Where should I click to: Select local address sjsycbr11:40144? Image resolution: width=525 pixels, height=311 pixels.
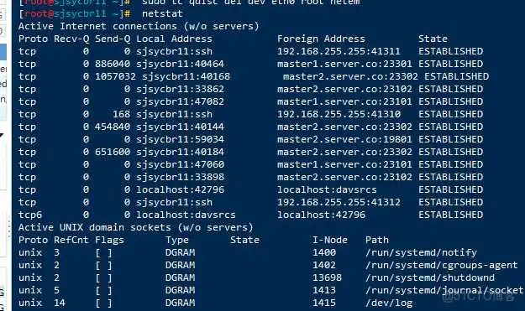(180, 127)
